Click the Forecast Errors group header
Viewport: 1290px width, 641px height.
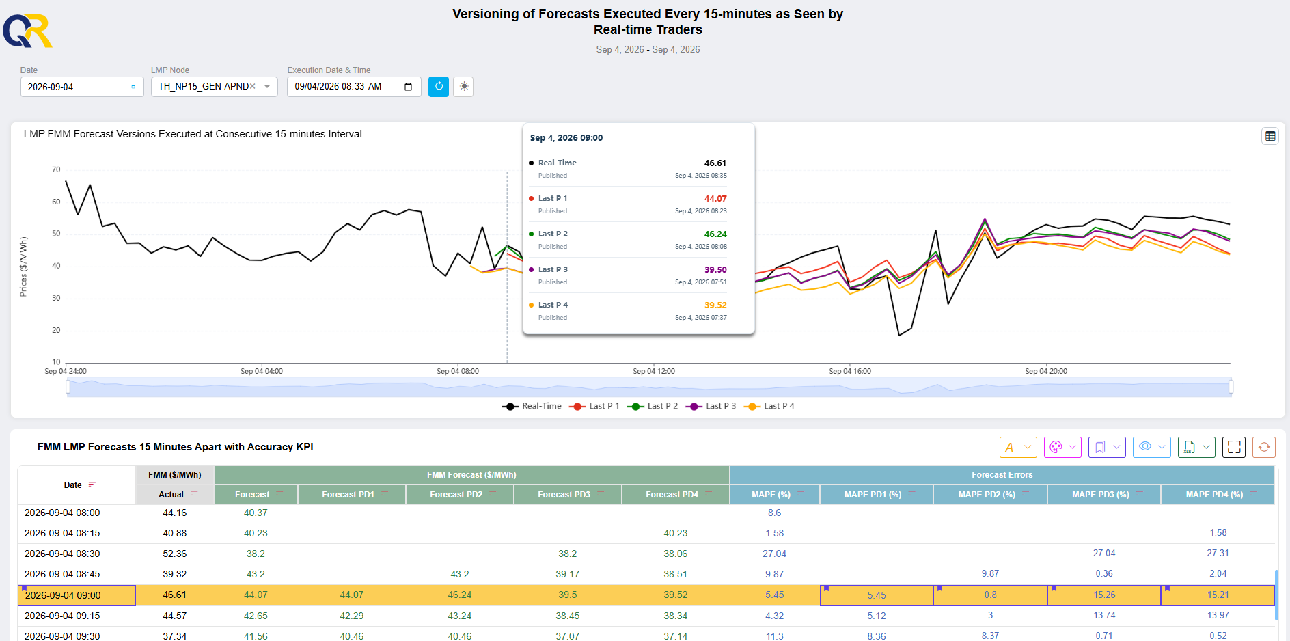point(1002,475)
